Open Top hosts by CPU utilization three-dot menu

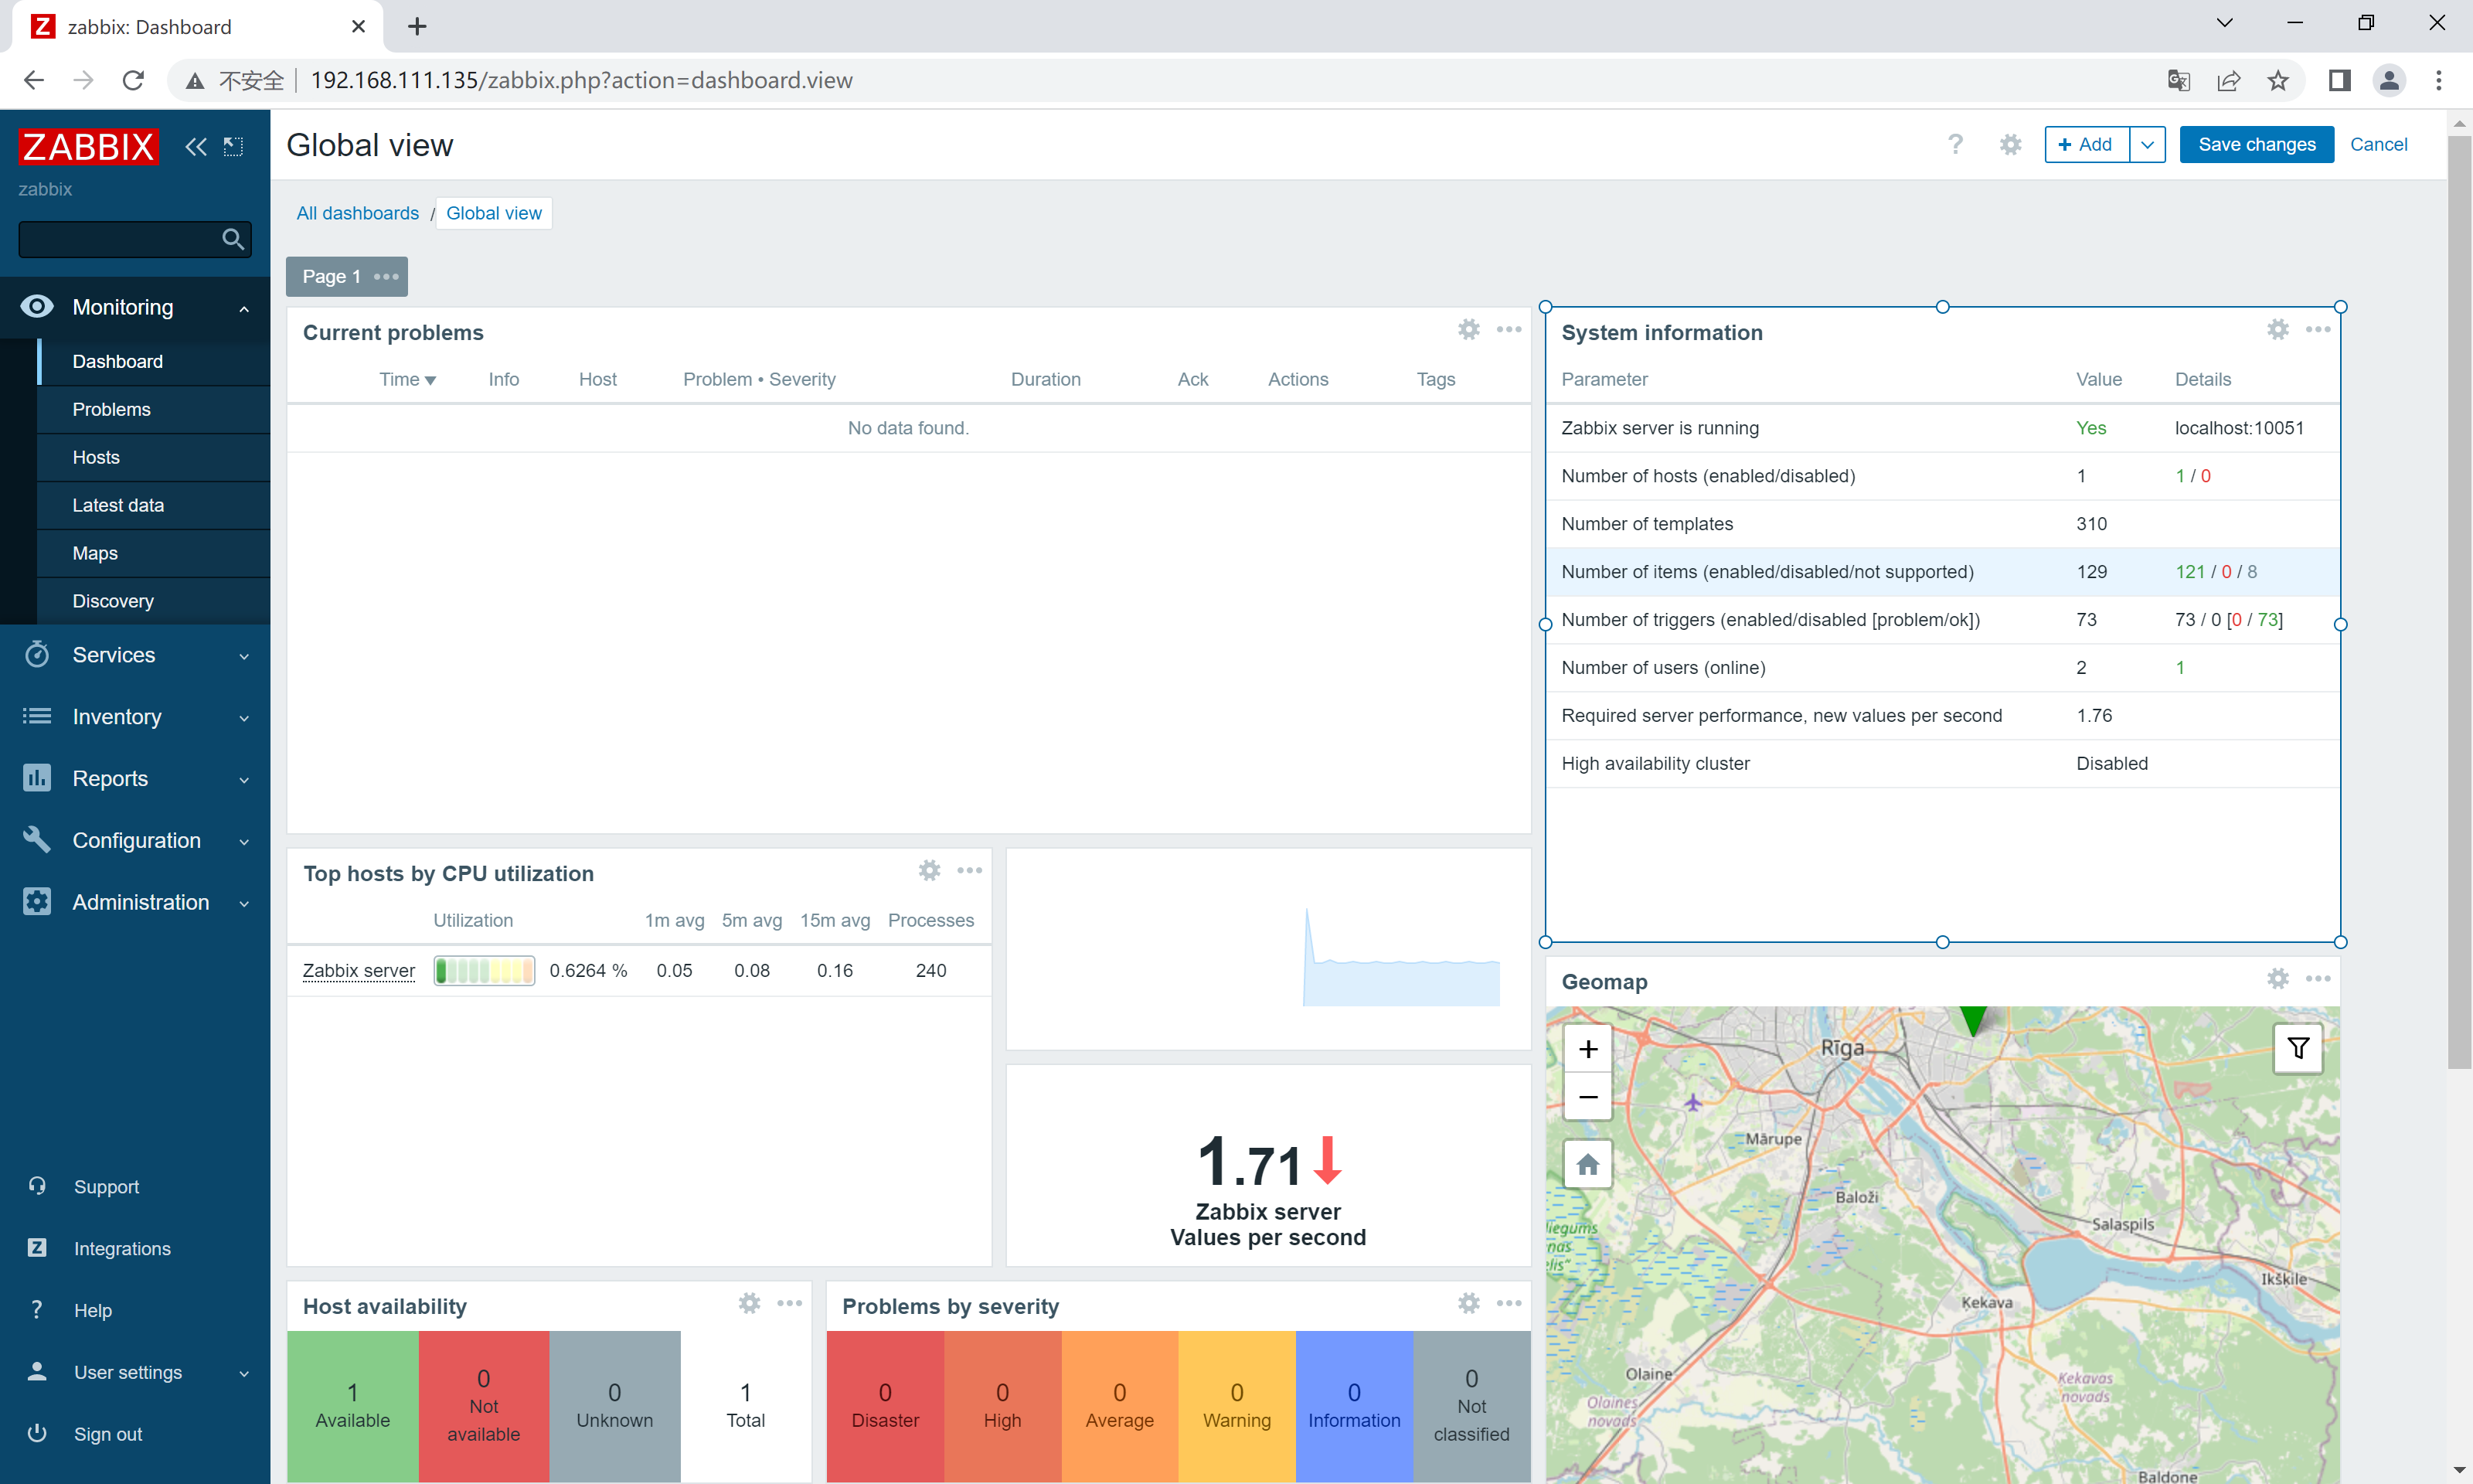click(970, 870)
